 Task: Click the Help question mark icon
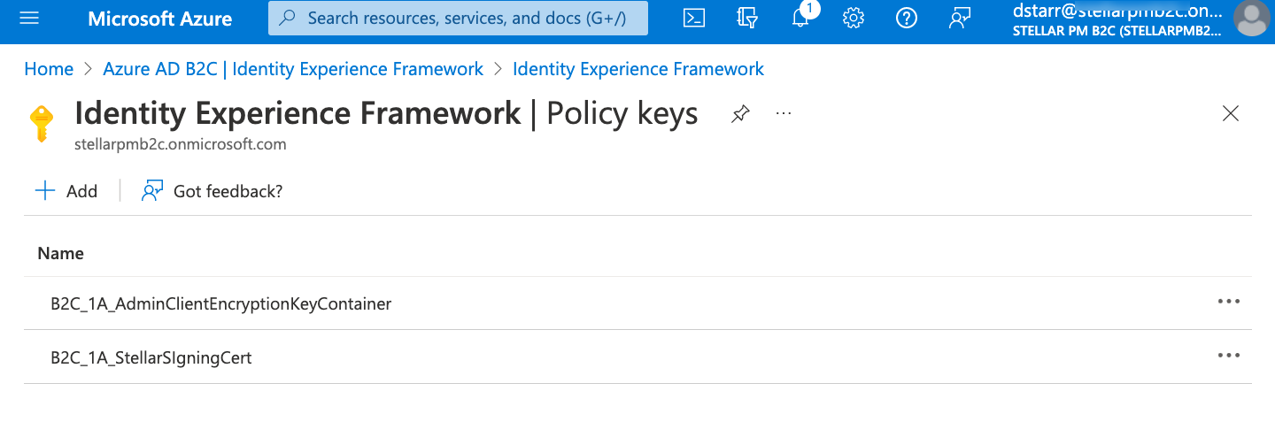pos(907,19)
